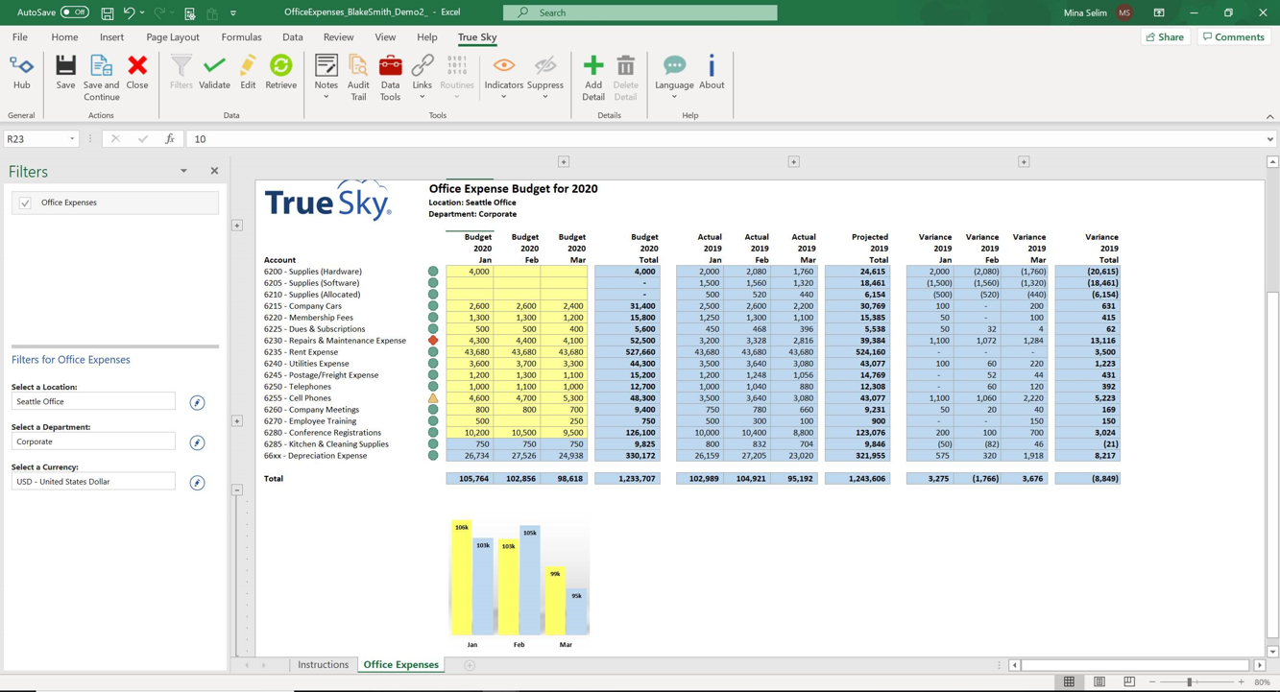This screenshot has width=1280, height=692.
Task: Switch AutoSave off
Action: coord(74,12)
